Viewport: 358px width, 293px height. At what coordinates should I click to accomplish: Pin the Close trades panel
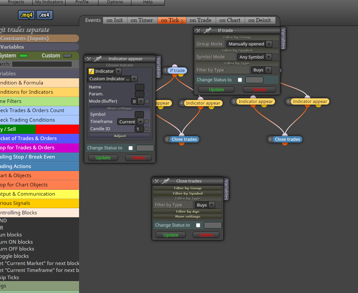click(x=166, y=181)
